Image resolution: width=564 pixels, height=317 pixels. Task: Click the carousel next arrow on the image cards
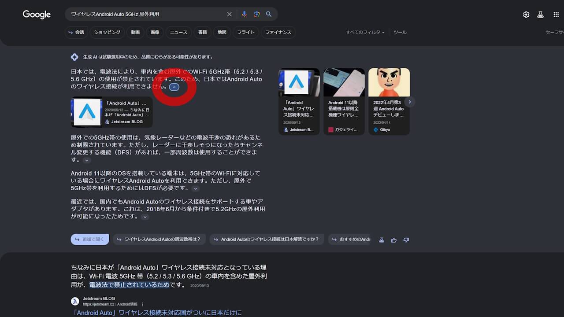pyautogui.click(x=409, y=101)
